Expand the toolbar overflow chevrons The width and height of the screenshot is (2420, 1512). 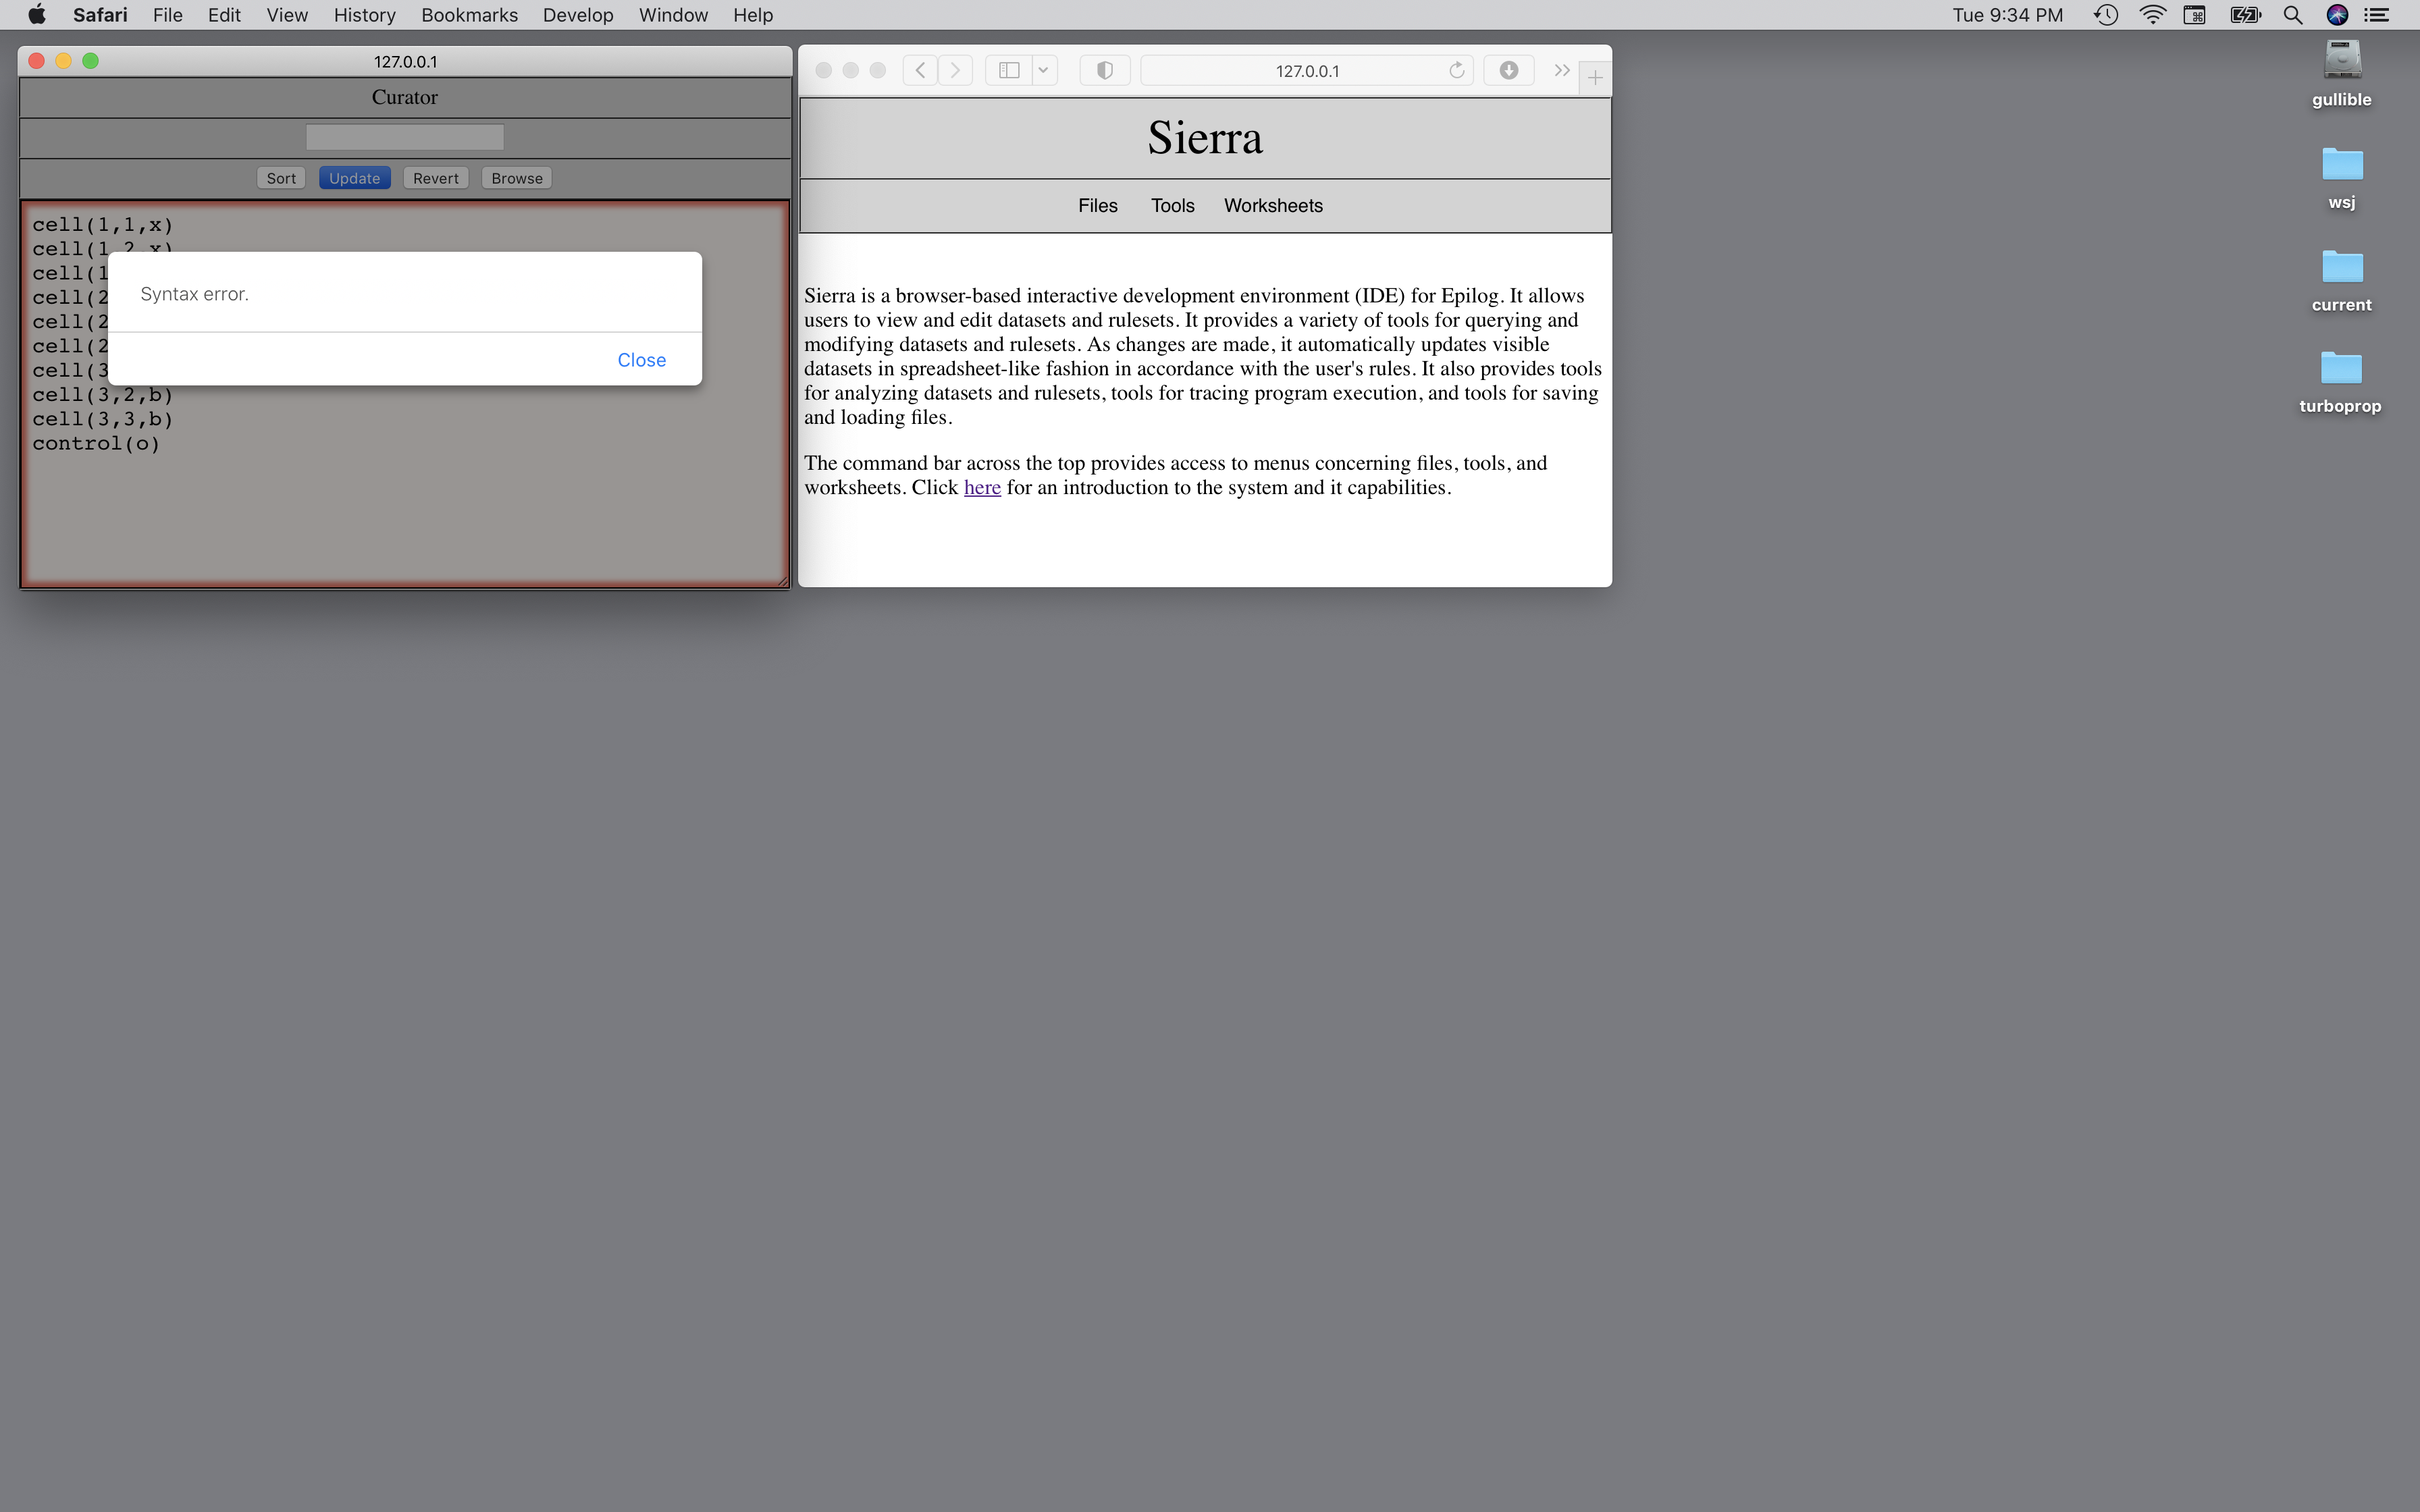click(1561, 70)
